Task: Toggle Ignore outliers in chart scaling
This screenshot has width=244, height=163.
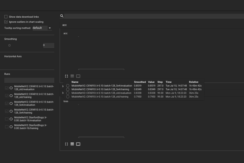Action: [x=6, y=22]
